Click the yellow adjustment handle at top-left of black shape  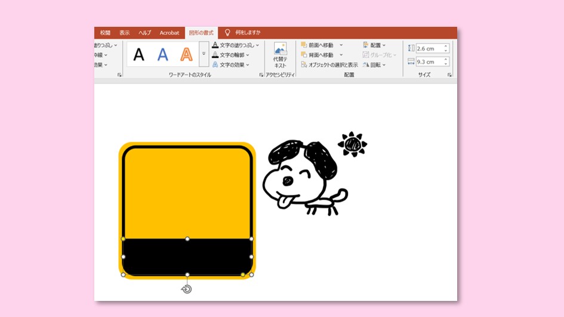pyautogui.click(x=123, y=239)
